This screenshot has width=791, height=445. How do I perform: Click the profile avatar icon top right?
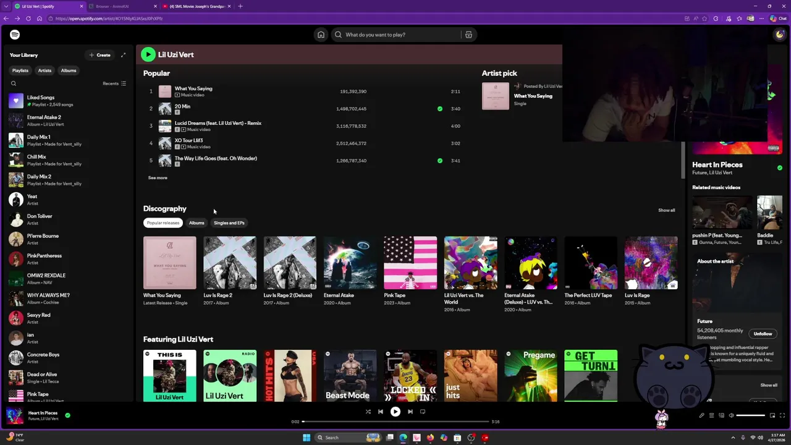pos(779,35)
